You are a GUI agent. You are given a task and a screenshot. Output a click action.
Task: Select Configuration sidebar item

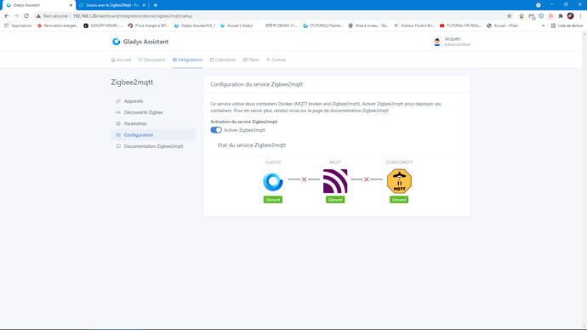[153, 135]
